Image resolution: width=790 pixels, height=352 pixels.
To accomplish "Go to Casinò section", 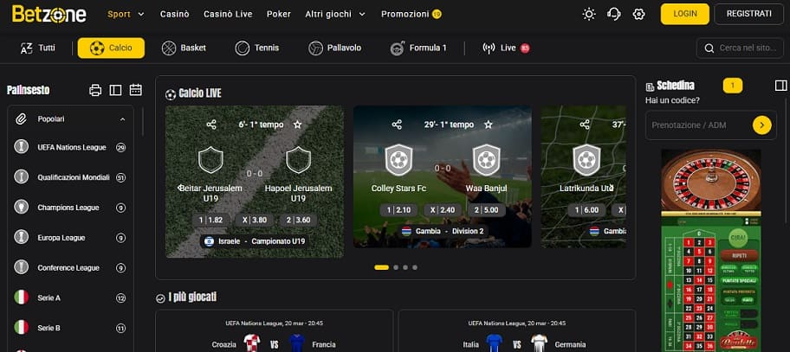I will [175, 14].
